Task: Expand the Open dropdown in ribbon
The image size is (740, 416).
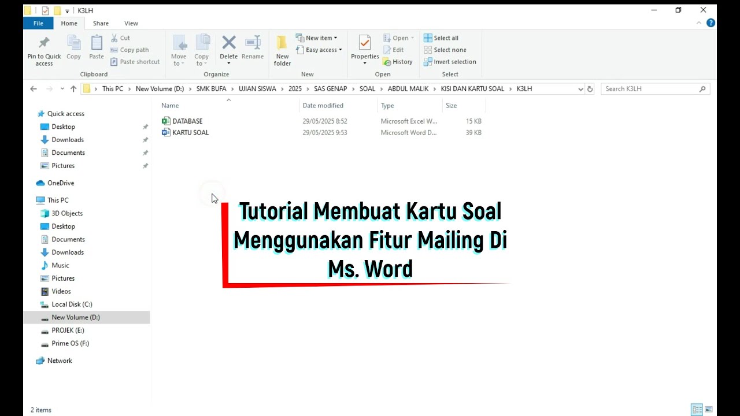Action: tap(399, 38)
